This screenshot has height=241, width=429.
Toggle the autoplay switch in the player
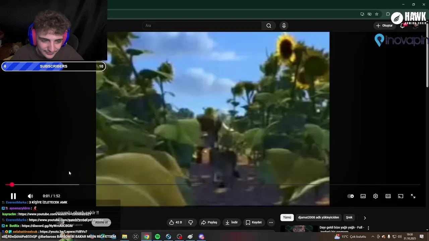pyautogui.click(x=351, y=196)
